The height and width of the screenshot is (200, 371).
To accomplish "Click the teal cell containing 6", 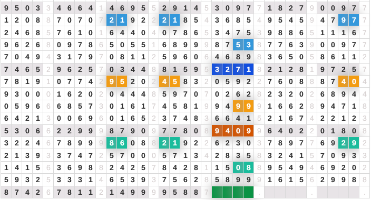I will [122, 143].
